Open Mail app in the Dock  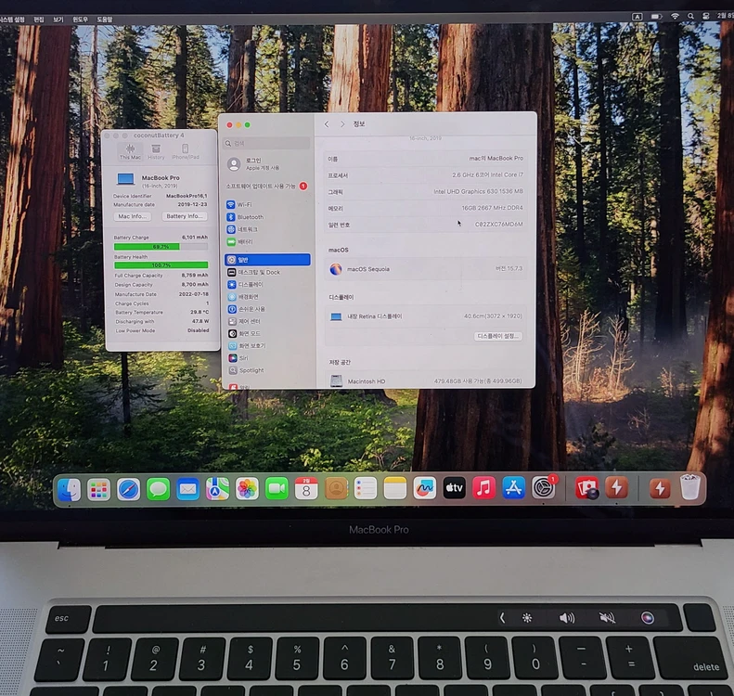[187, 490]
